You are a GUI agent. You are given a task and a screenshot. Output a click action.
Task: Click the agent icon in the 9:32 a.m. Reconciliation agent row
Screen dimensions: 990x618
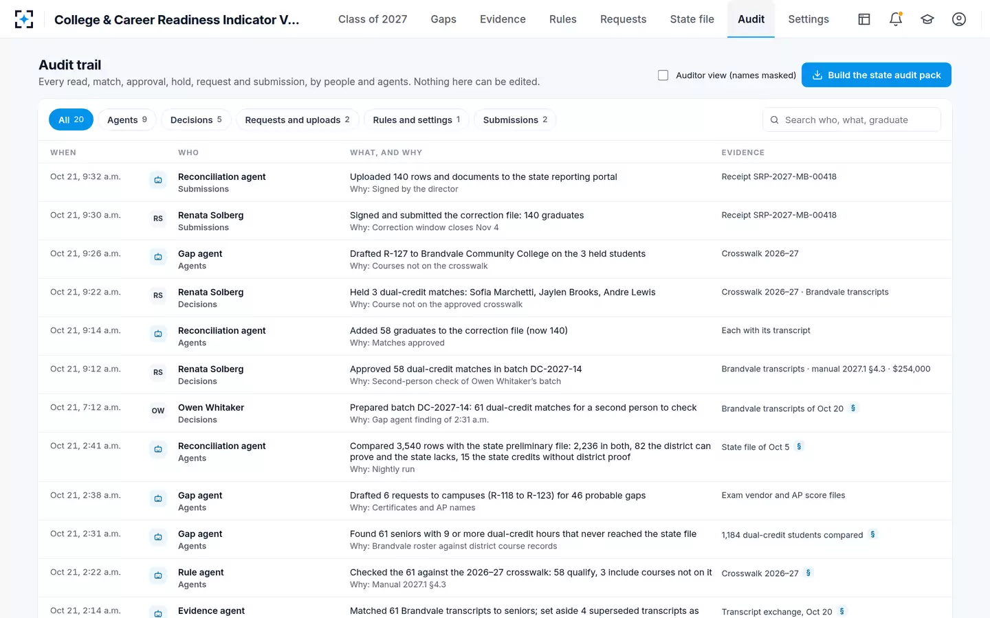(x=158, y=180)
